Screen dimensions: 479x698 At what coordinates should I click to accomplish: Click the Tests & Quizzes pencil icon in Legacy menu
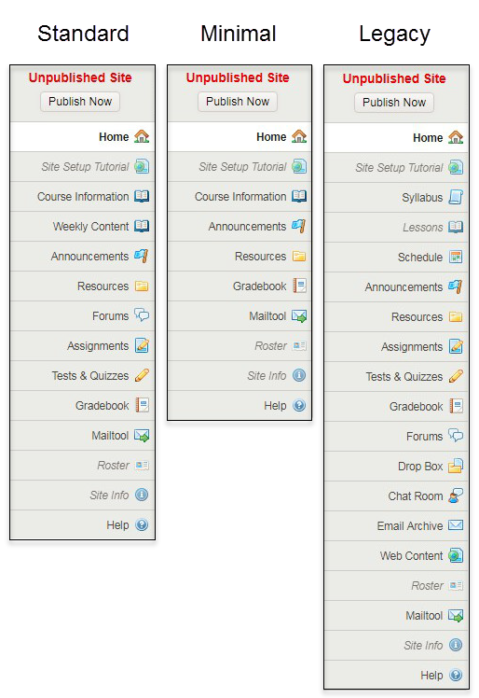pyautogui.click(x=456, y=376)
